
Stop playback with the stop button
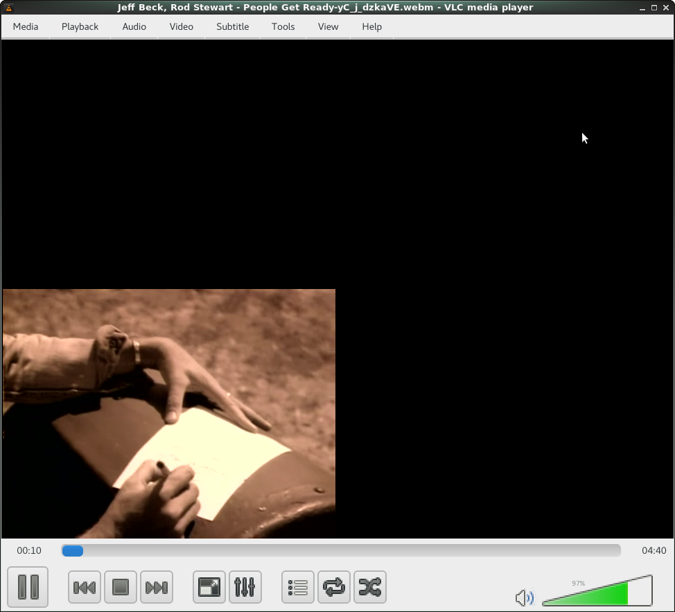coord(121,587)
